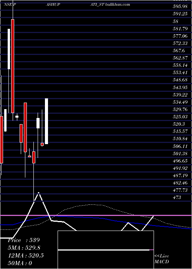Click the 473 price axis label

[177, 198]
